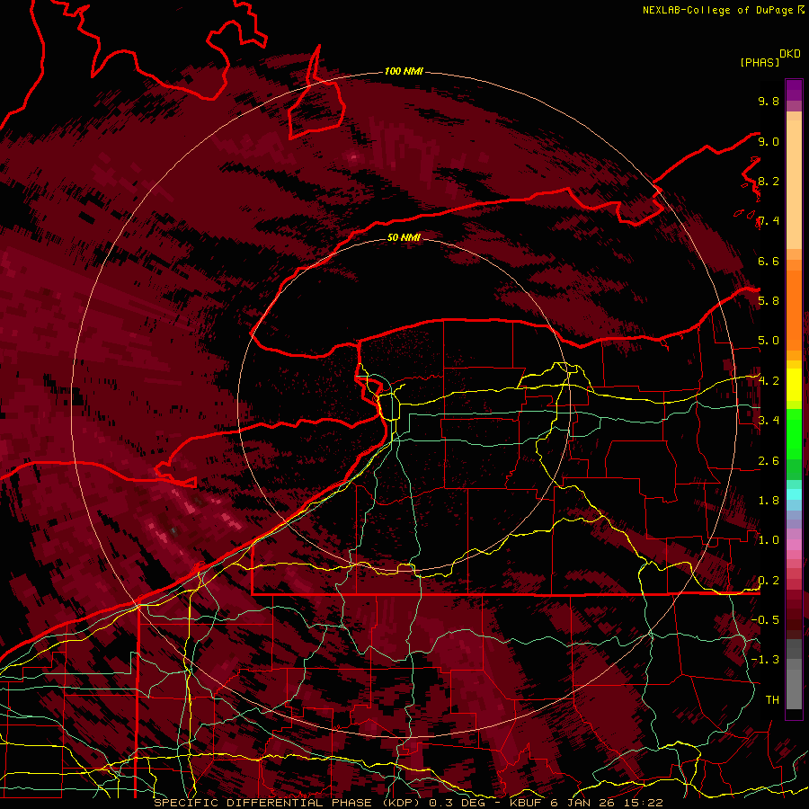The image size is (809, 809).
Task: Click the '5.0' color scale value
Action: 769,341
